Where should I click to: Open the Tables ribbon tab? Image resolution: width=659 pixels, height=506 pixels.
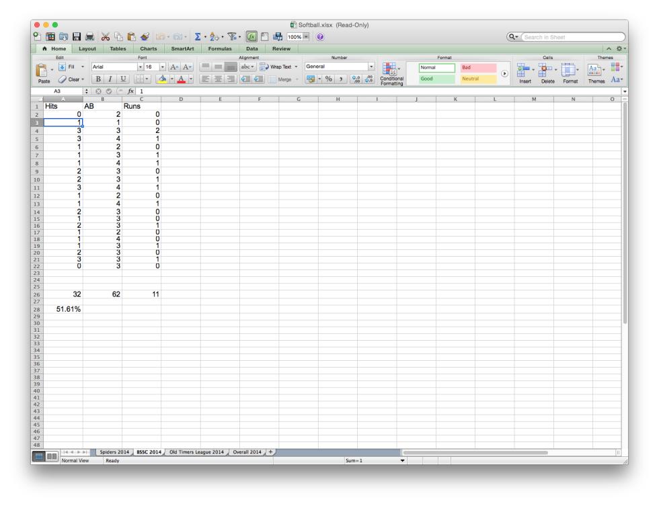(x=118, y=48)
